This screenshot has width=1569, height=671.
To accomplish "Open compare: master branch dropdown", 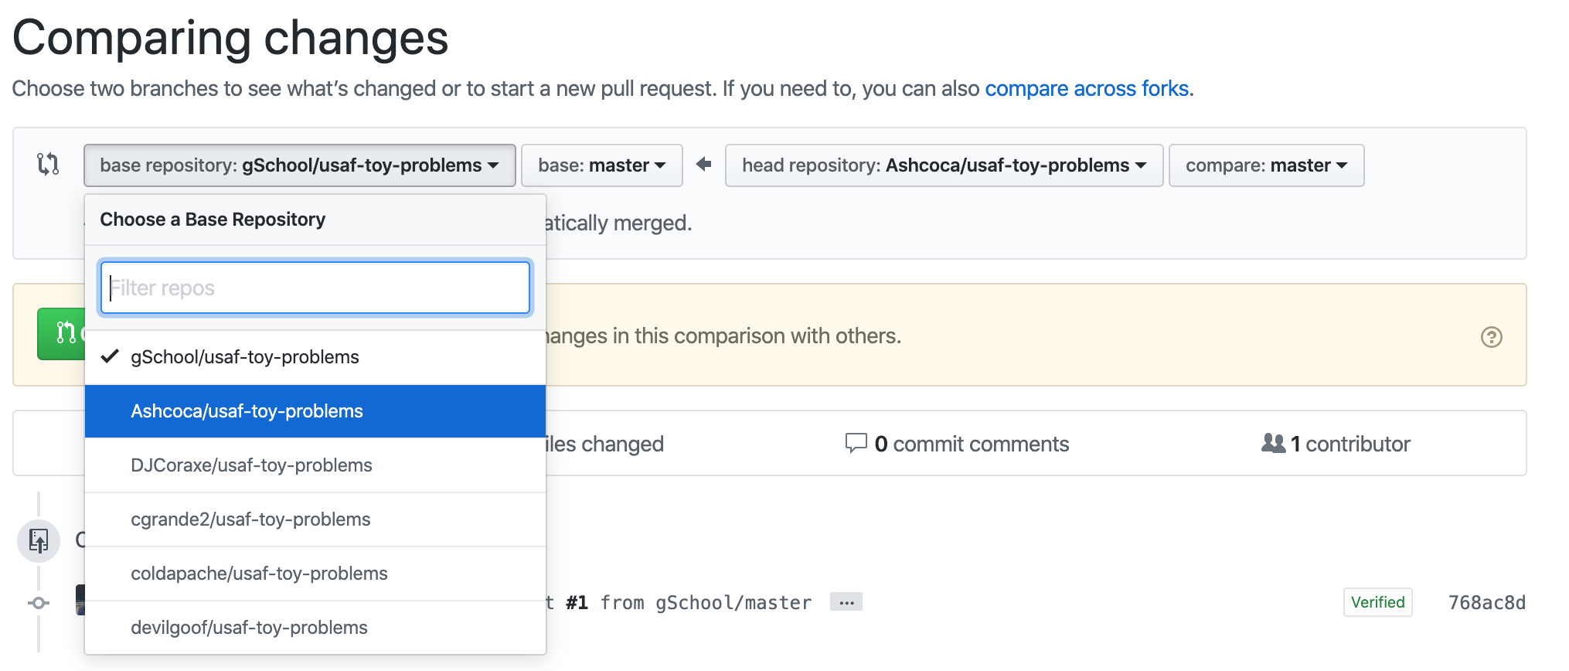I will click(x=1266, y=165).
